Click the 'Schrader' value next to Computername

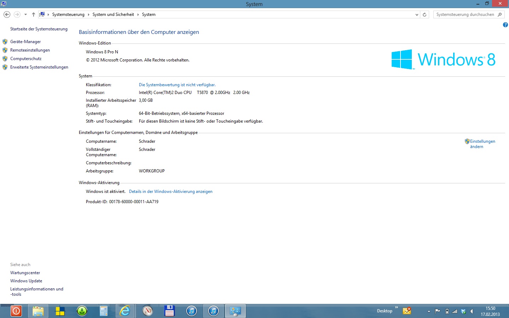pyautogui.click(x=147, y=141)
